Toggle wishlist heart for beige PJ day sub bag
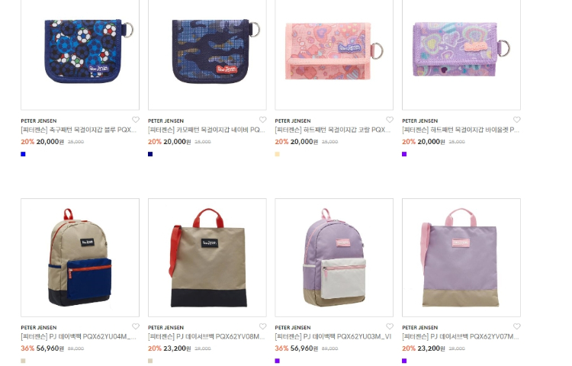The height and width of the screenshot is (366, 572). (262, 326)
